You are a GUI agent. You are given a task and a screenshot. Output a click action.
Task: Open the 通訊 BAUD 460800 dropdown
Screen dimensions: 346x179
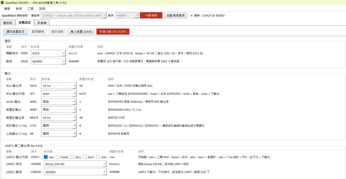point(48,61)
